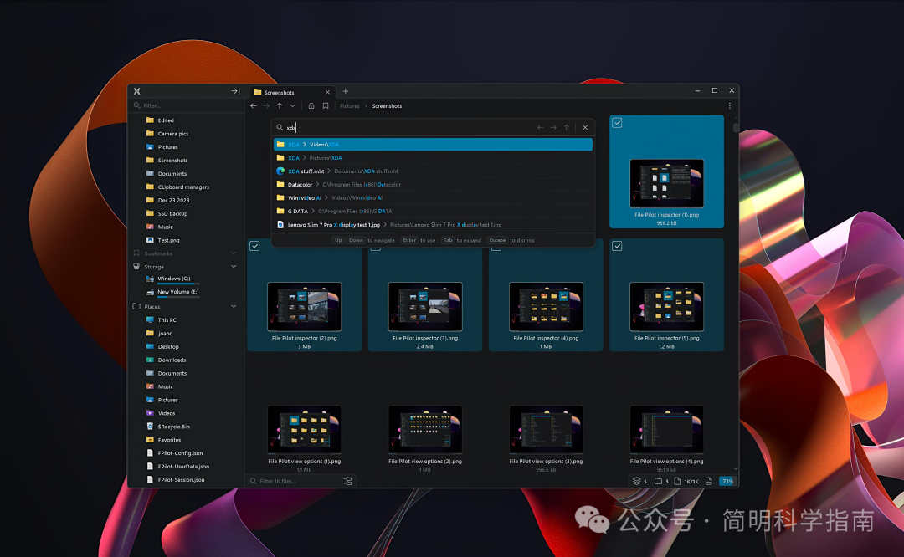Collapse the sidebar with the arrow-to-bar icon
The image size is (904, 557).
(x=235, y=91)
